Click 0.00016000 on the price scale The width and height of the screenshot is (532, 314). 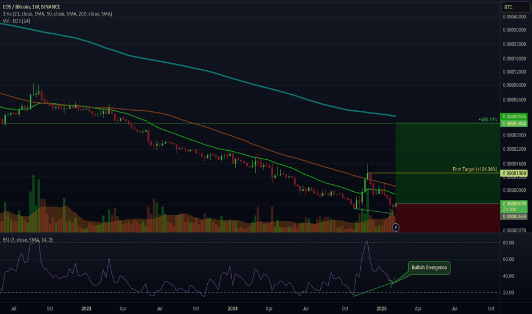[514, 59]
